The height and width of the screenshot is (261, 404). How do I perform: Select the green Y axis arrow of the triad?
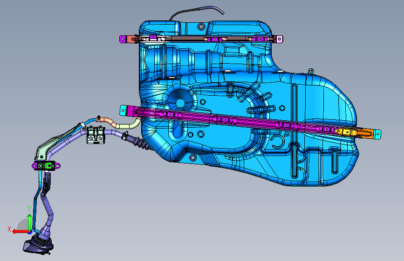click(30, 222)
